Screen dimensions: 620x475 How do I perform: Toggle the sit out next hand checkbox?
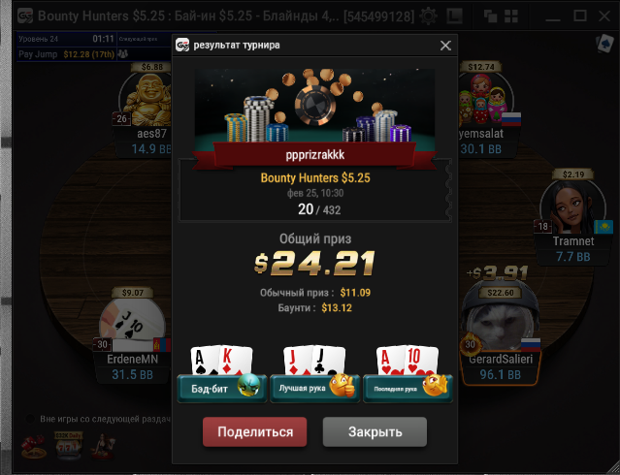tap(30, 419)
